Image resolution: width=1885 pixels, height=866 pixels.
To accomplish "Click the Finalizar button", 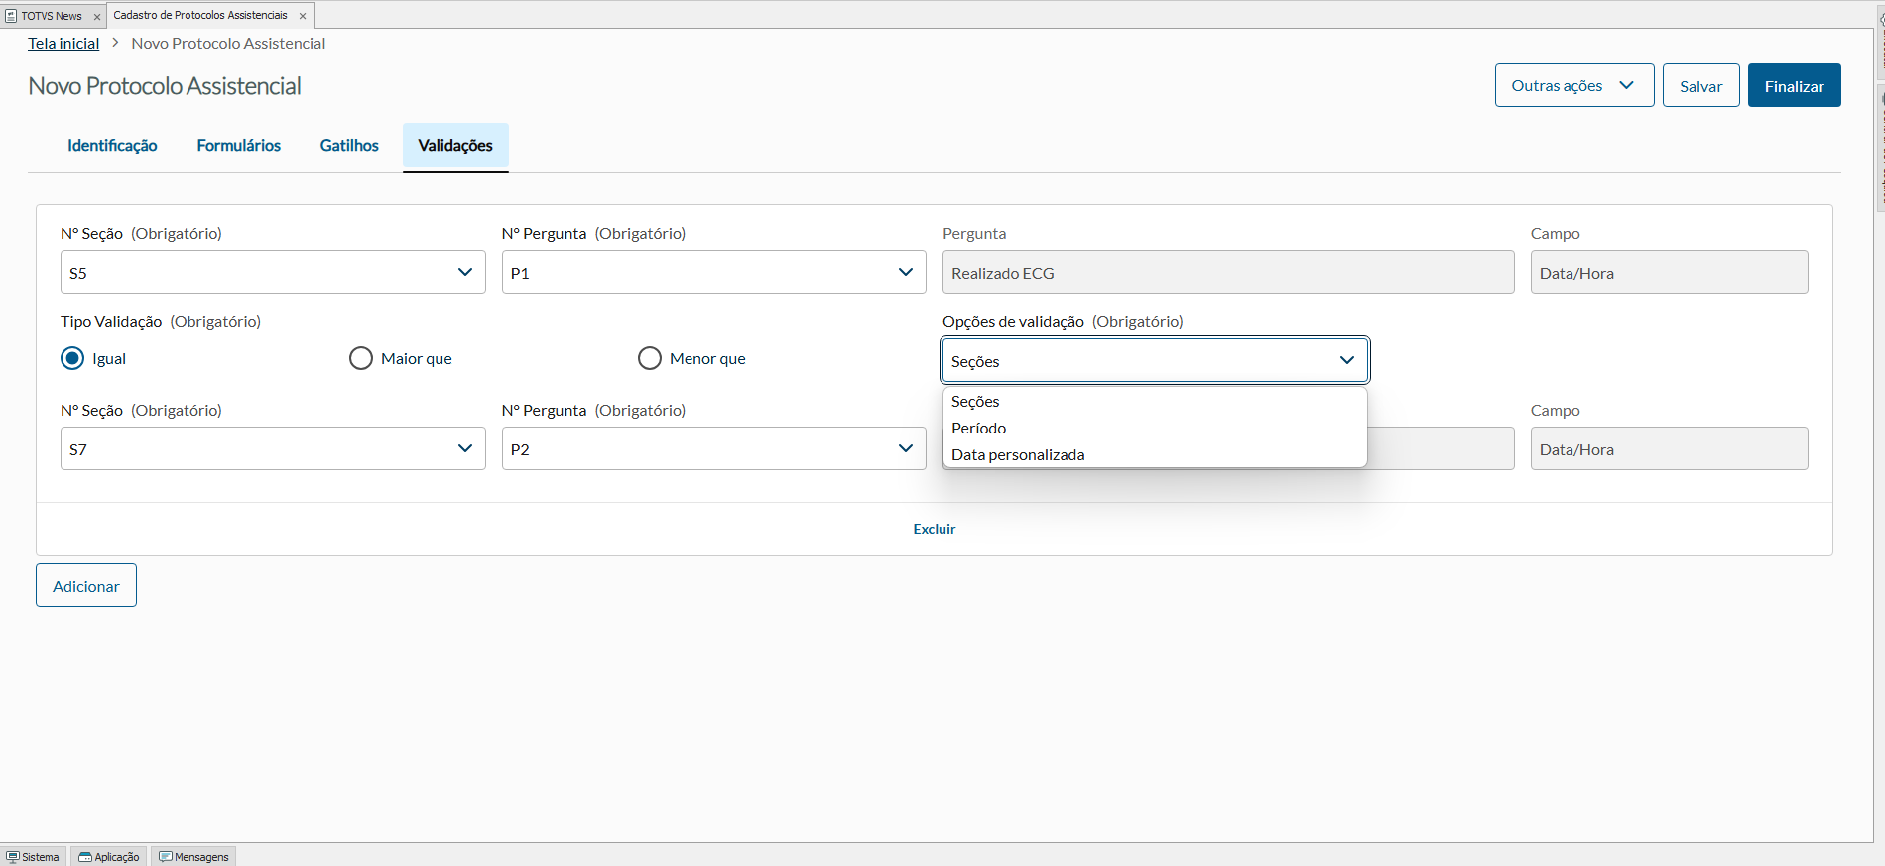I will click(x=1794, y=86).
